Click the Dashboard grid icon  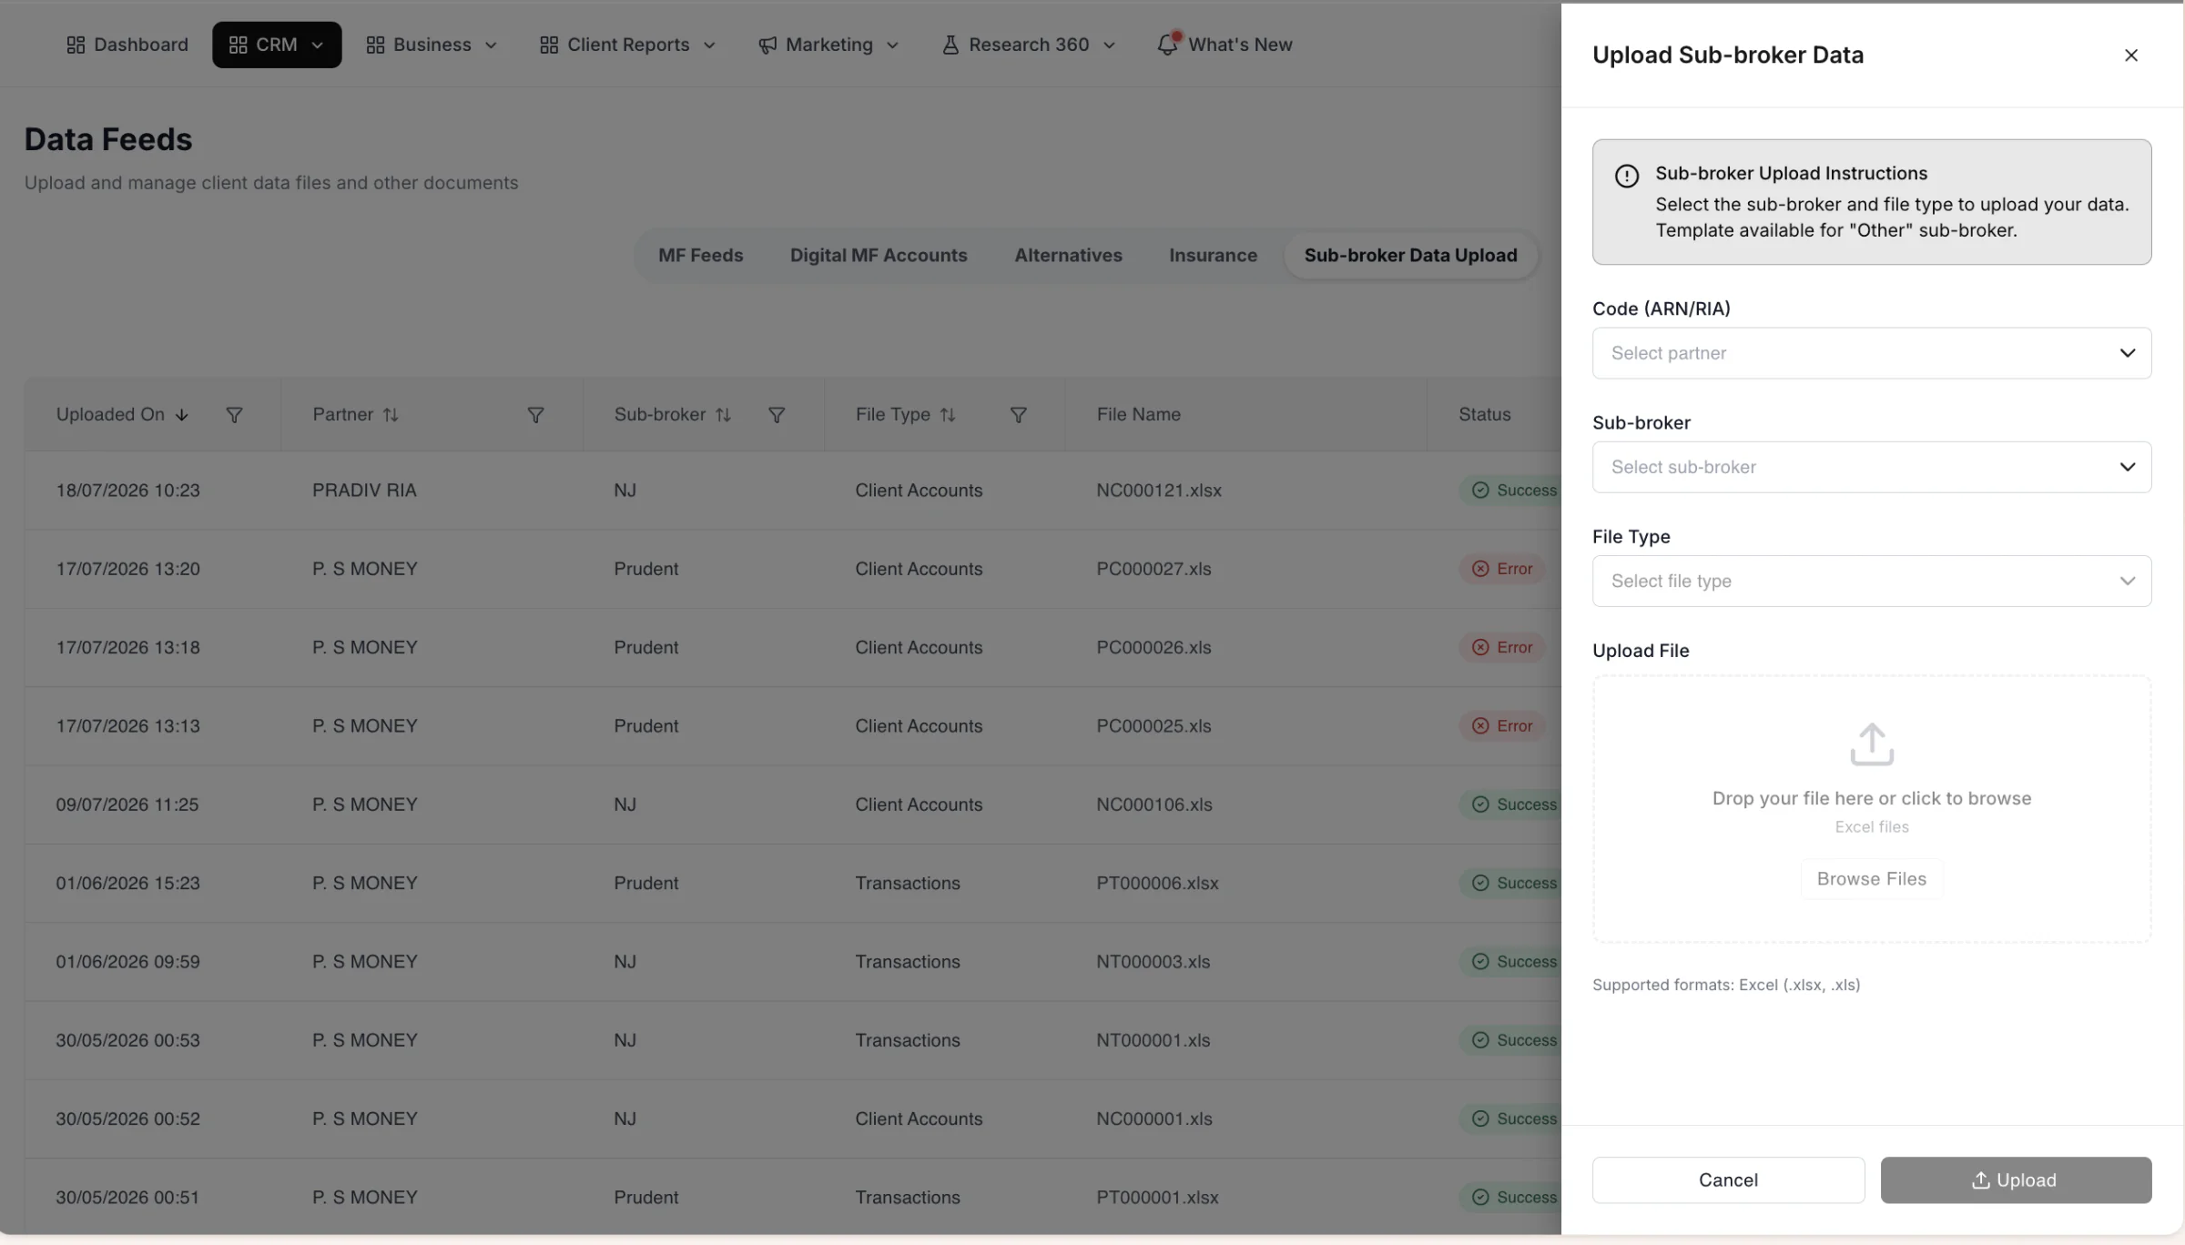tap(76, 45)
